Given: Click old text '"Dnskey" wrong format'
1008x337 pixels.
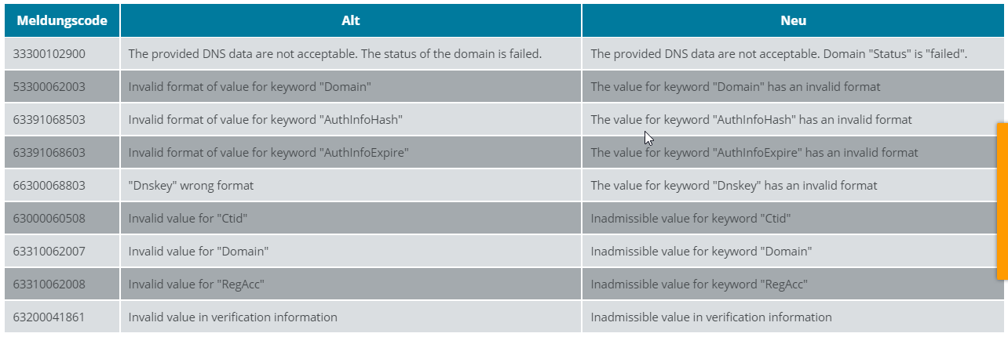Looking at the screenshot, I should pyautogui.click(x=191, y=186).
